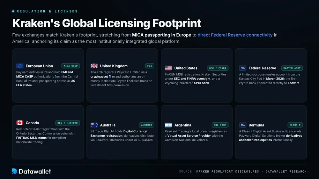
Task: Click the Canada flag icon
Action: [20, 123]
